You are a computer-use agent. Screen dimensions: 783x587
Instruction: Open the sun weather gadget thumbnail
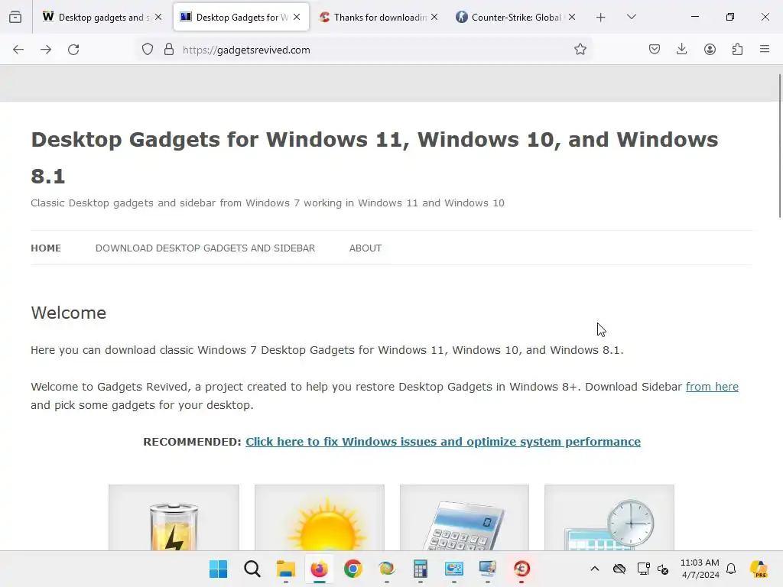point(320,517)
